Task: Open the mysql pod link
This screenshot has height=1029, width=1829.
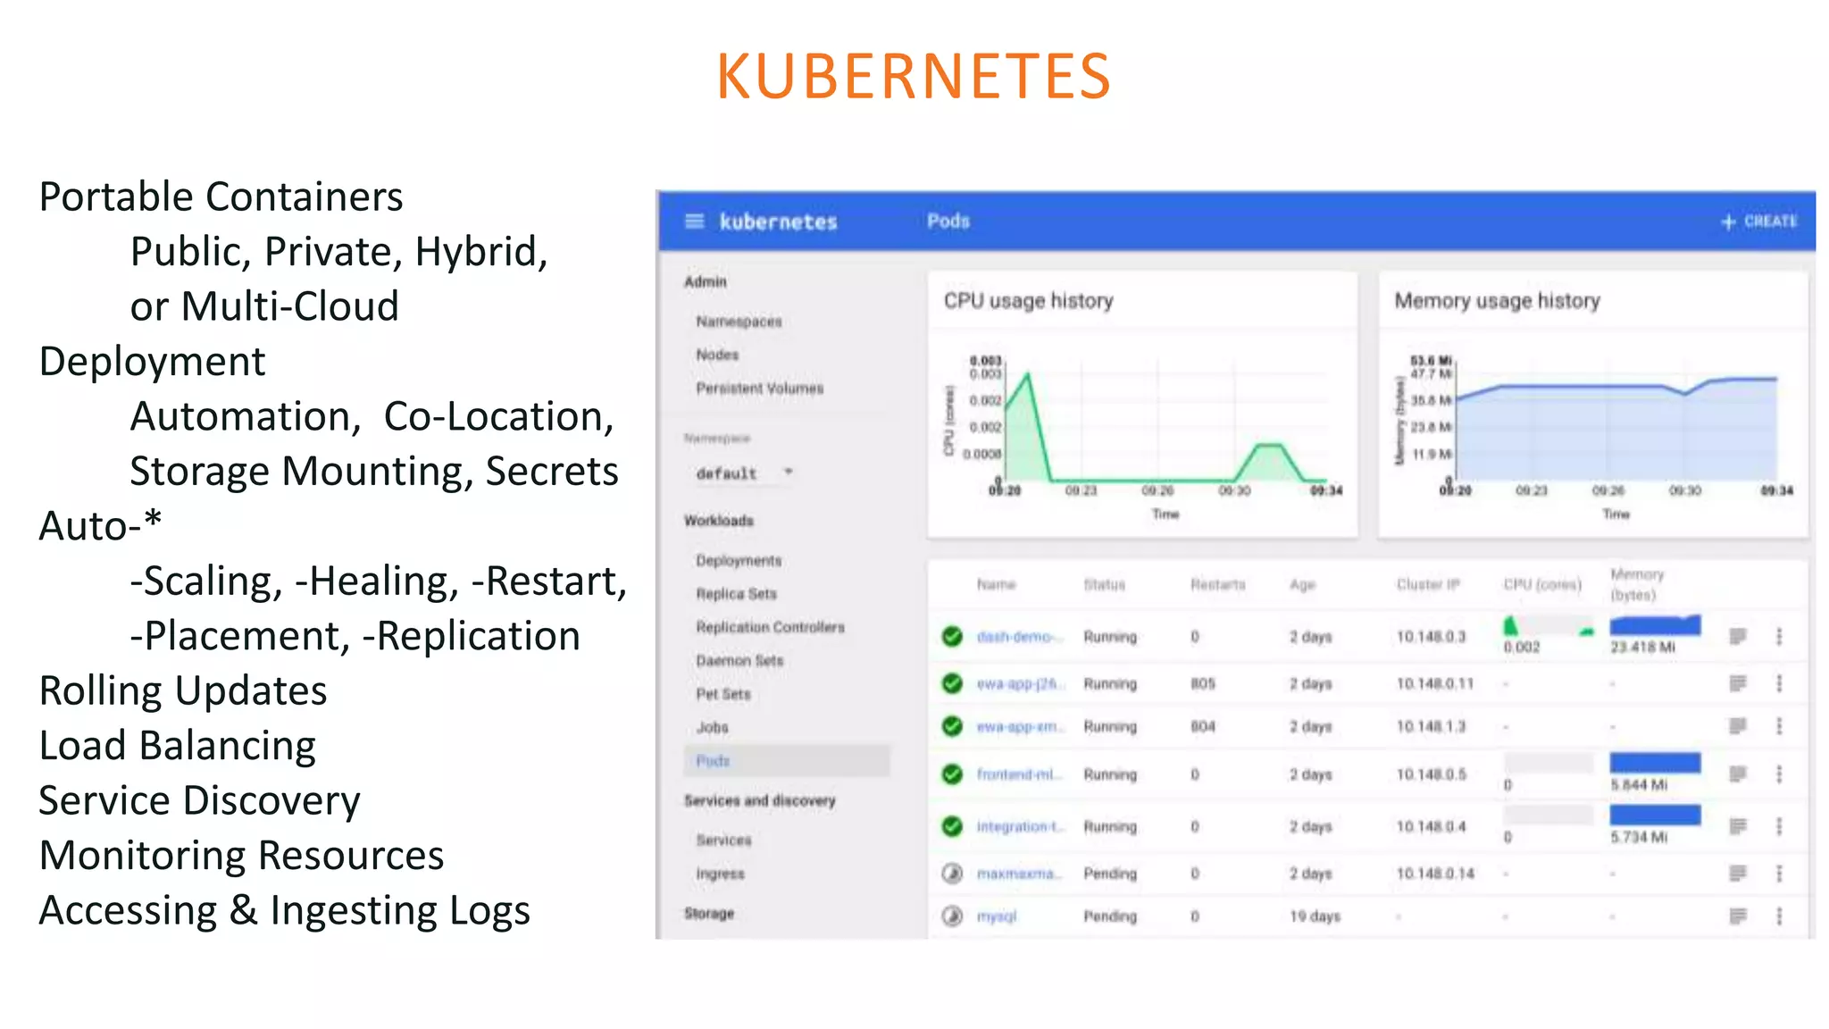Action: pos(997,916)
